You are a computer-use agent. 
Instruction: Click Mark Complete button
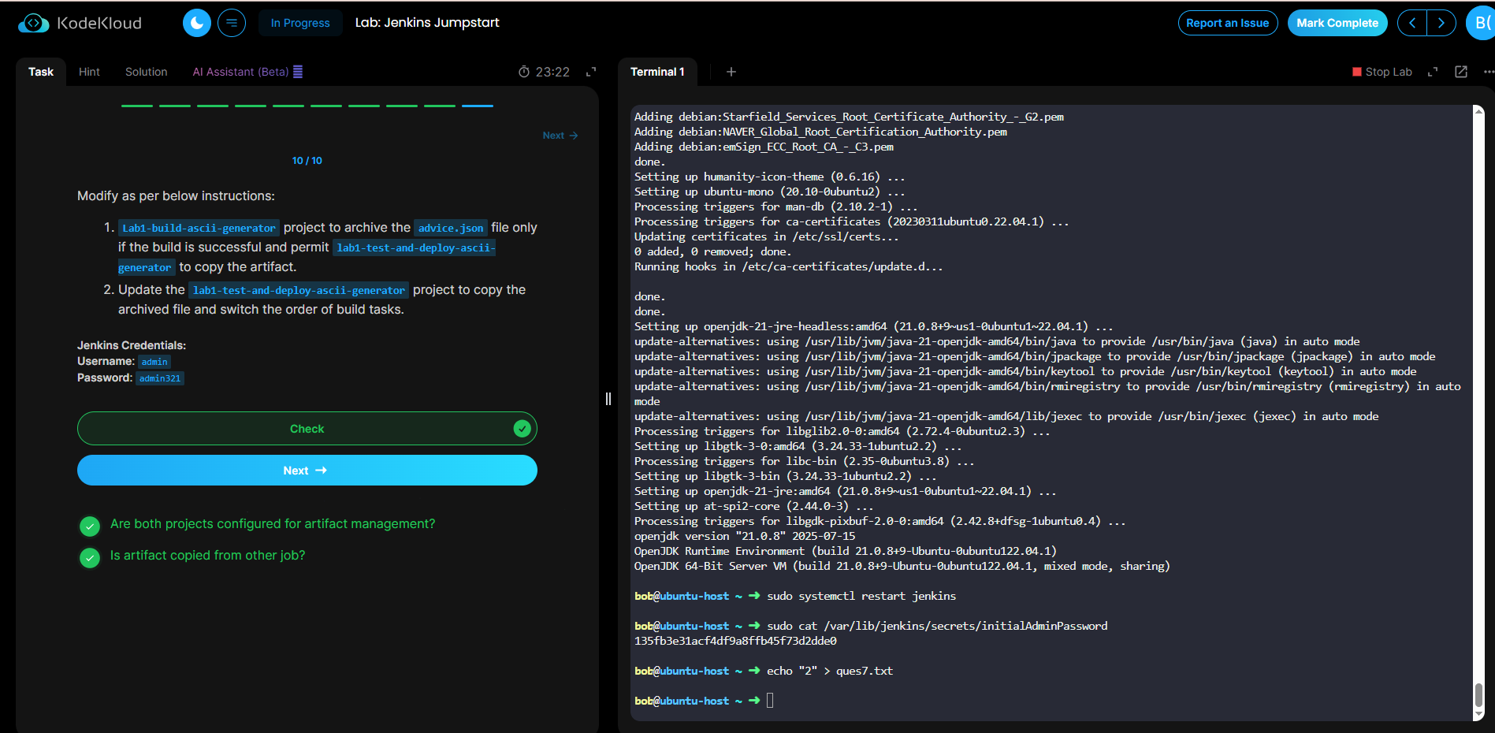click(1337, 23)
